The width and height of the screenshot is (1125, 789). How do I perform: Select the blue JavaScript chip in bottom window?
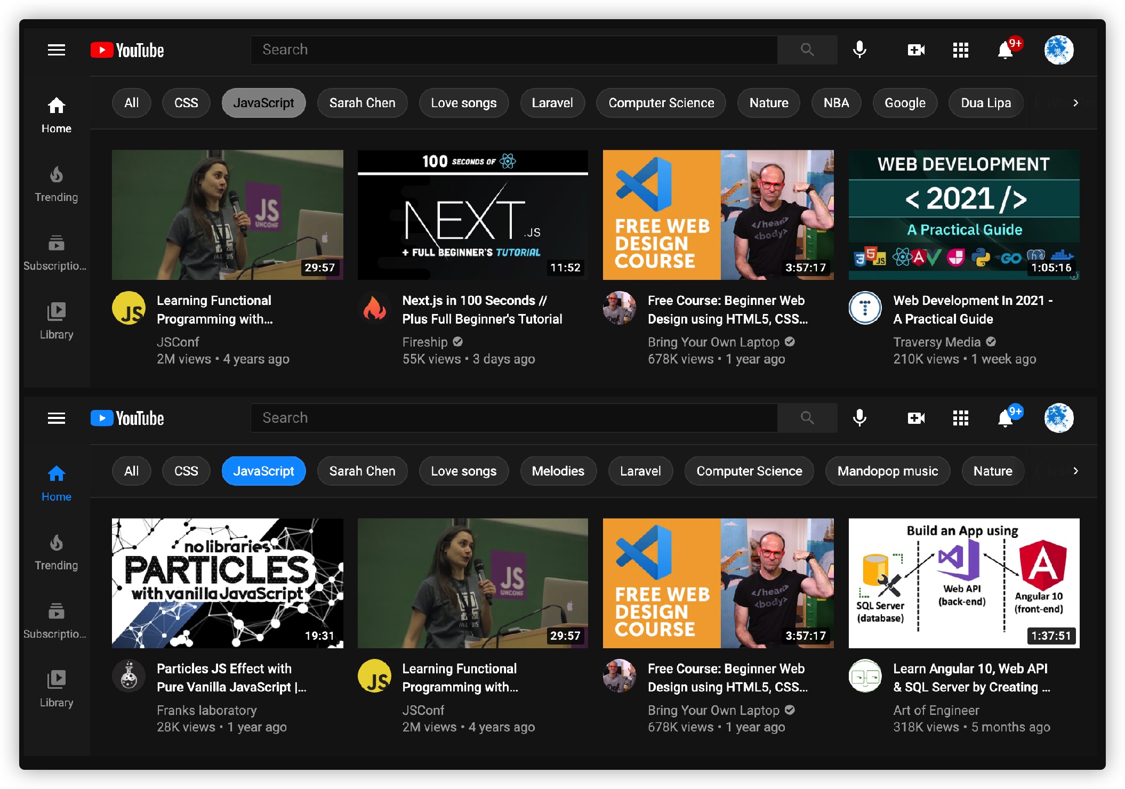[263, 471]
